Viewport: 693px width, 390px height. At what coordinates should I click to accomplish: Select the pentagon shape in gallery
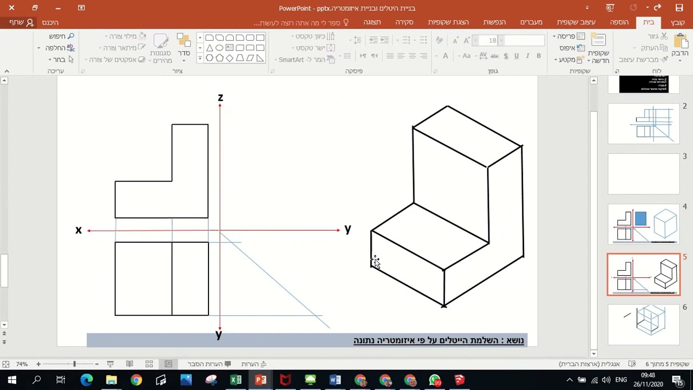pyautogui.click(x=219, y=58)
